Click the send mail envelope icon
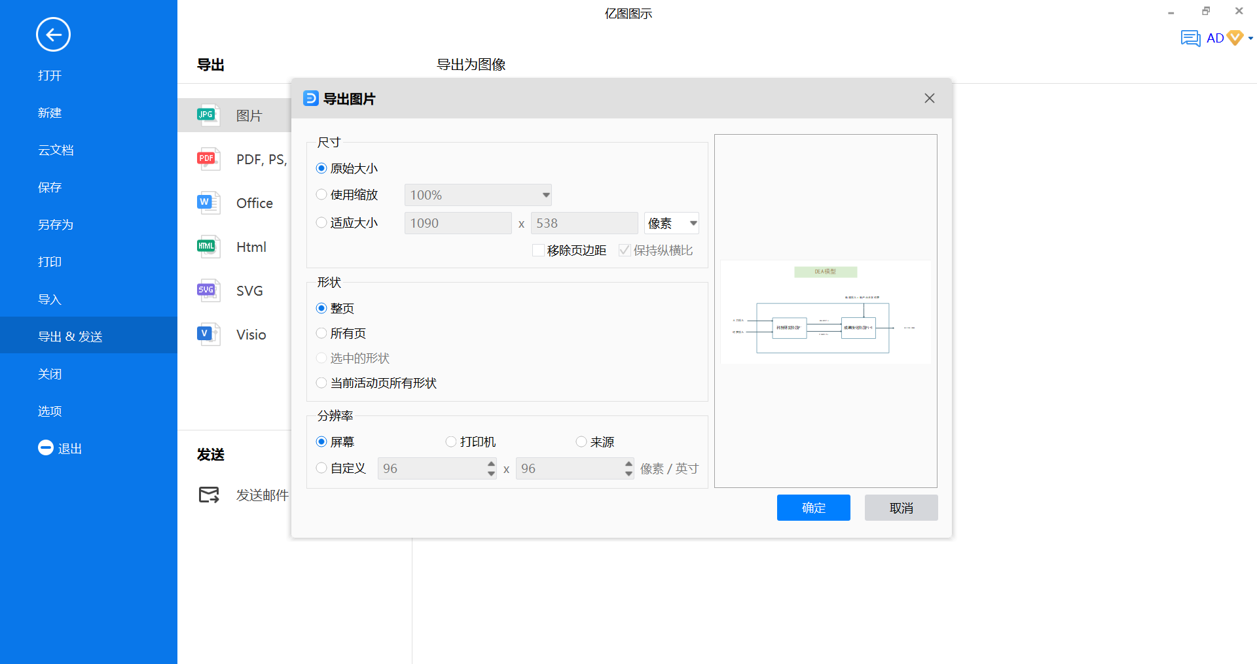 [209, 495]
